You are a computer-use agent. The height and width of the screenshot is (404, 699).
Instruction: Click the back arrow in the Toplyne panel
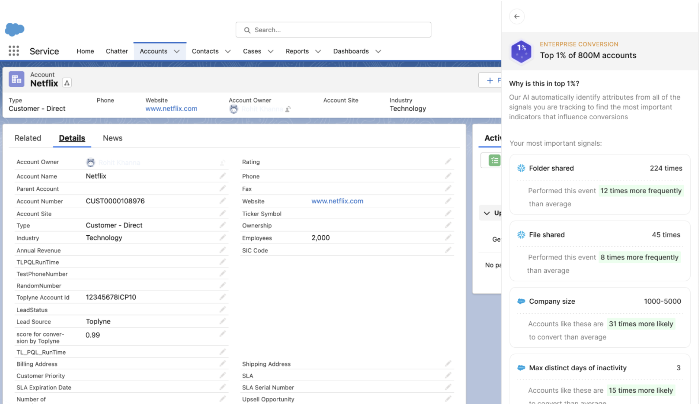(517, 16)
